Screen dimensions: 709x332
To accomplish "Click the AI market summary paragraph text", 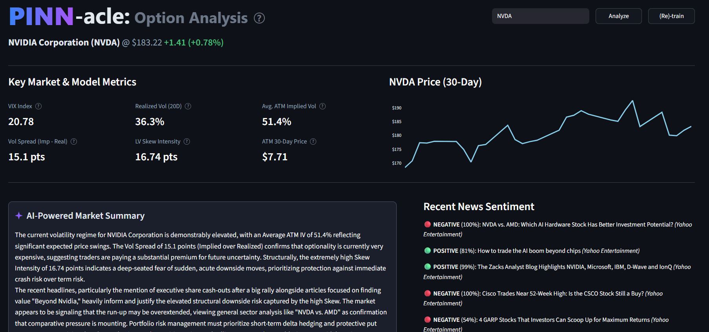I will [201, 281].
